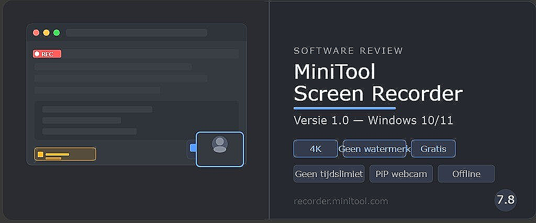536x223 pixels.
Task: Click the green window dot in the mockup
Action: click(x=57, y=33)
